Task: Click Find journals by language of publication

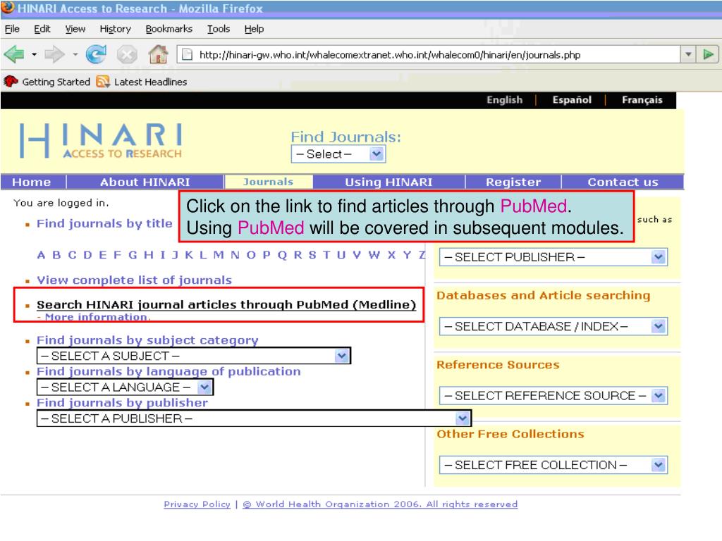Action: 169,371
